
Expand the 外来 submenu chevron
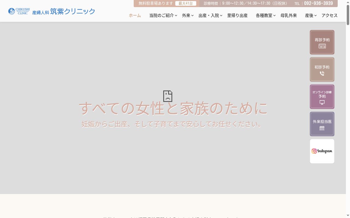pyautogui.click(x=192, y=16)
